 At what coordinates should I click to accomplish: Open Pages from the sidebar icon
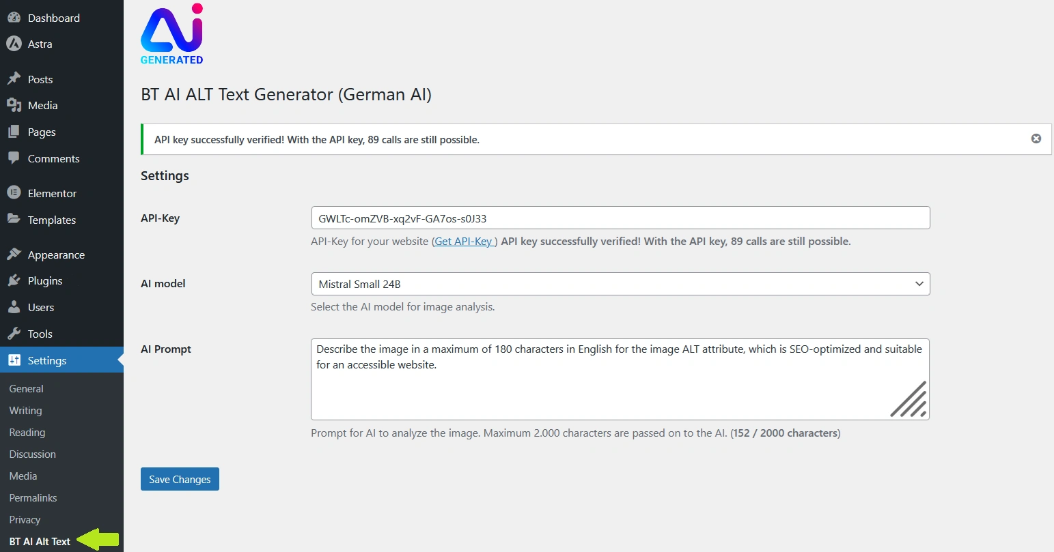pos(14,132)
